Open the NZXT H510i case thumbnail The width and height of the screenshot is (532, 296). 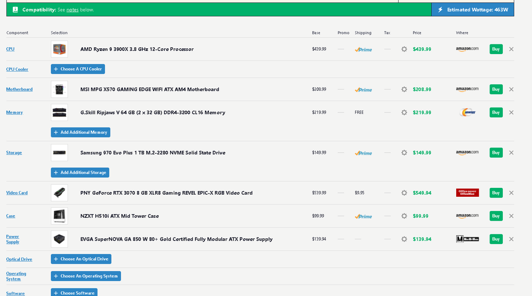[59, 216]
